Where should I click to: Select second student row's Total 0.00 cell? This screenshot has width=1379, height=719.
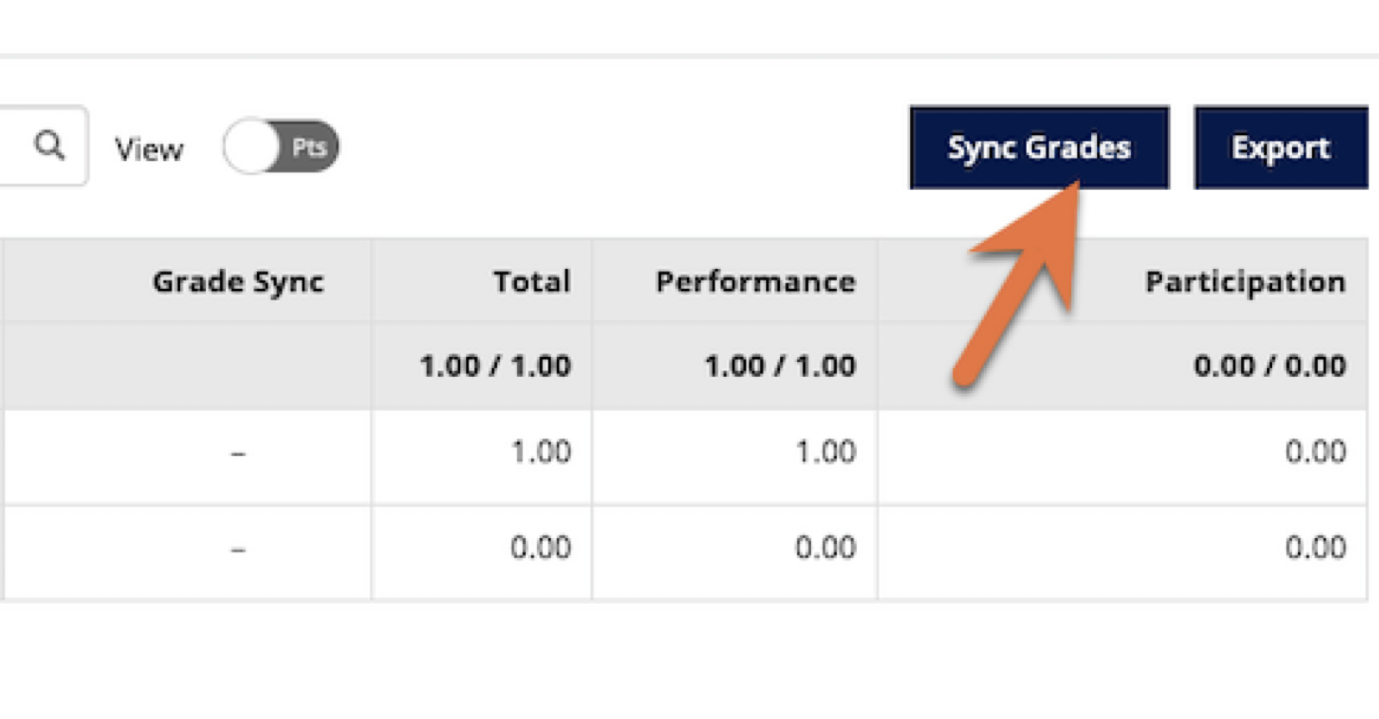[540, 547]
